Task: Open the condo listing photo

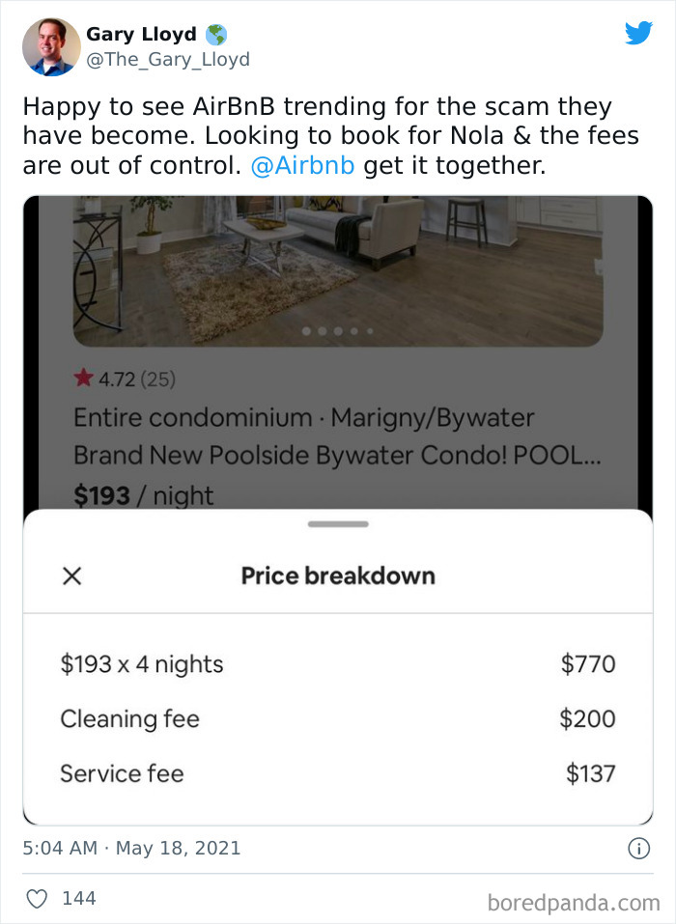Action: [x=338, y=270]
